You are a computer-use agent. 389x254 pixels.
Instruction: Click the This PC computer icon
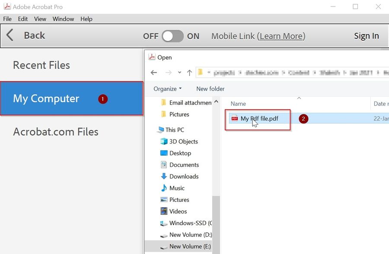(x=161, y=130)
